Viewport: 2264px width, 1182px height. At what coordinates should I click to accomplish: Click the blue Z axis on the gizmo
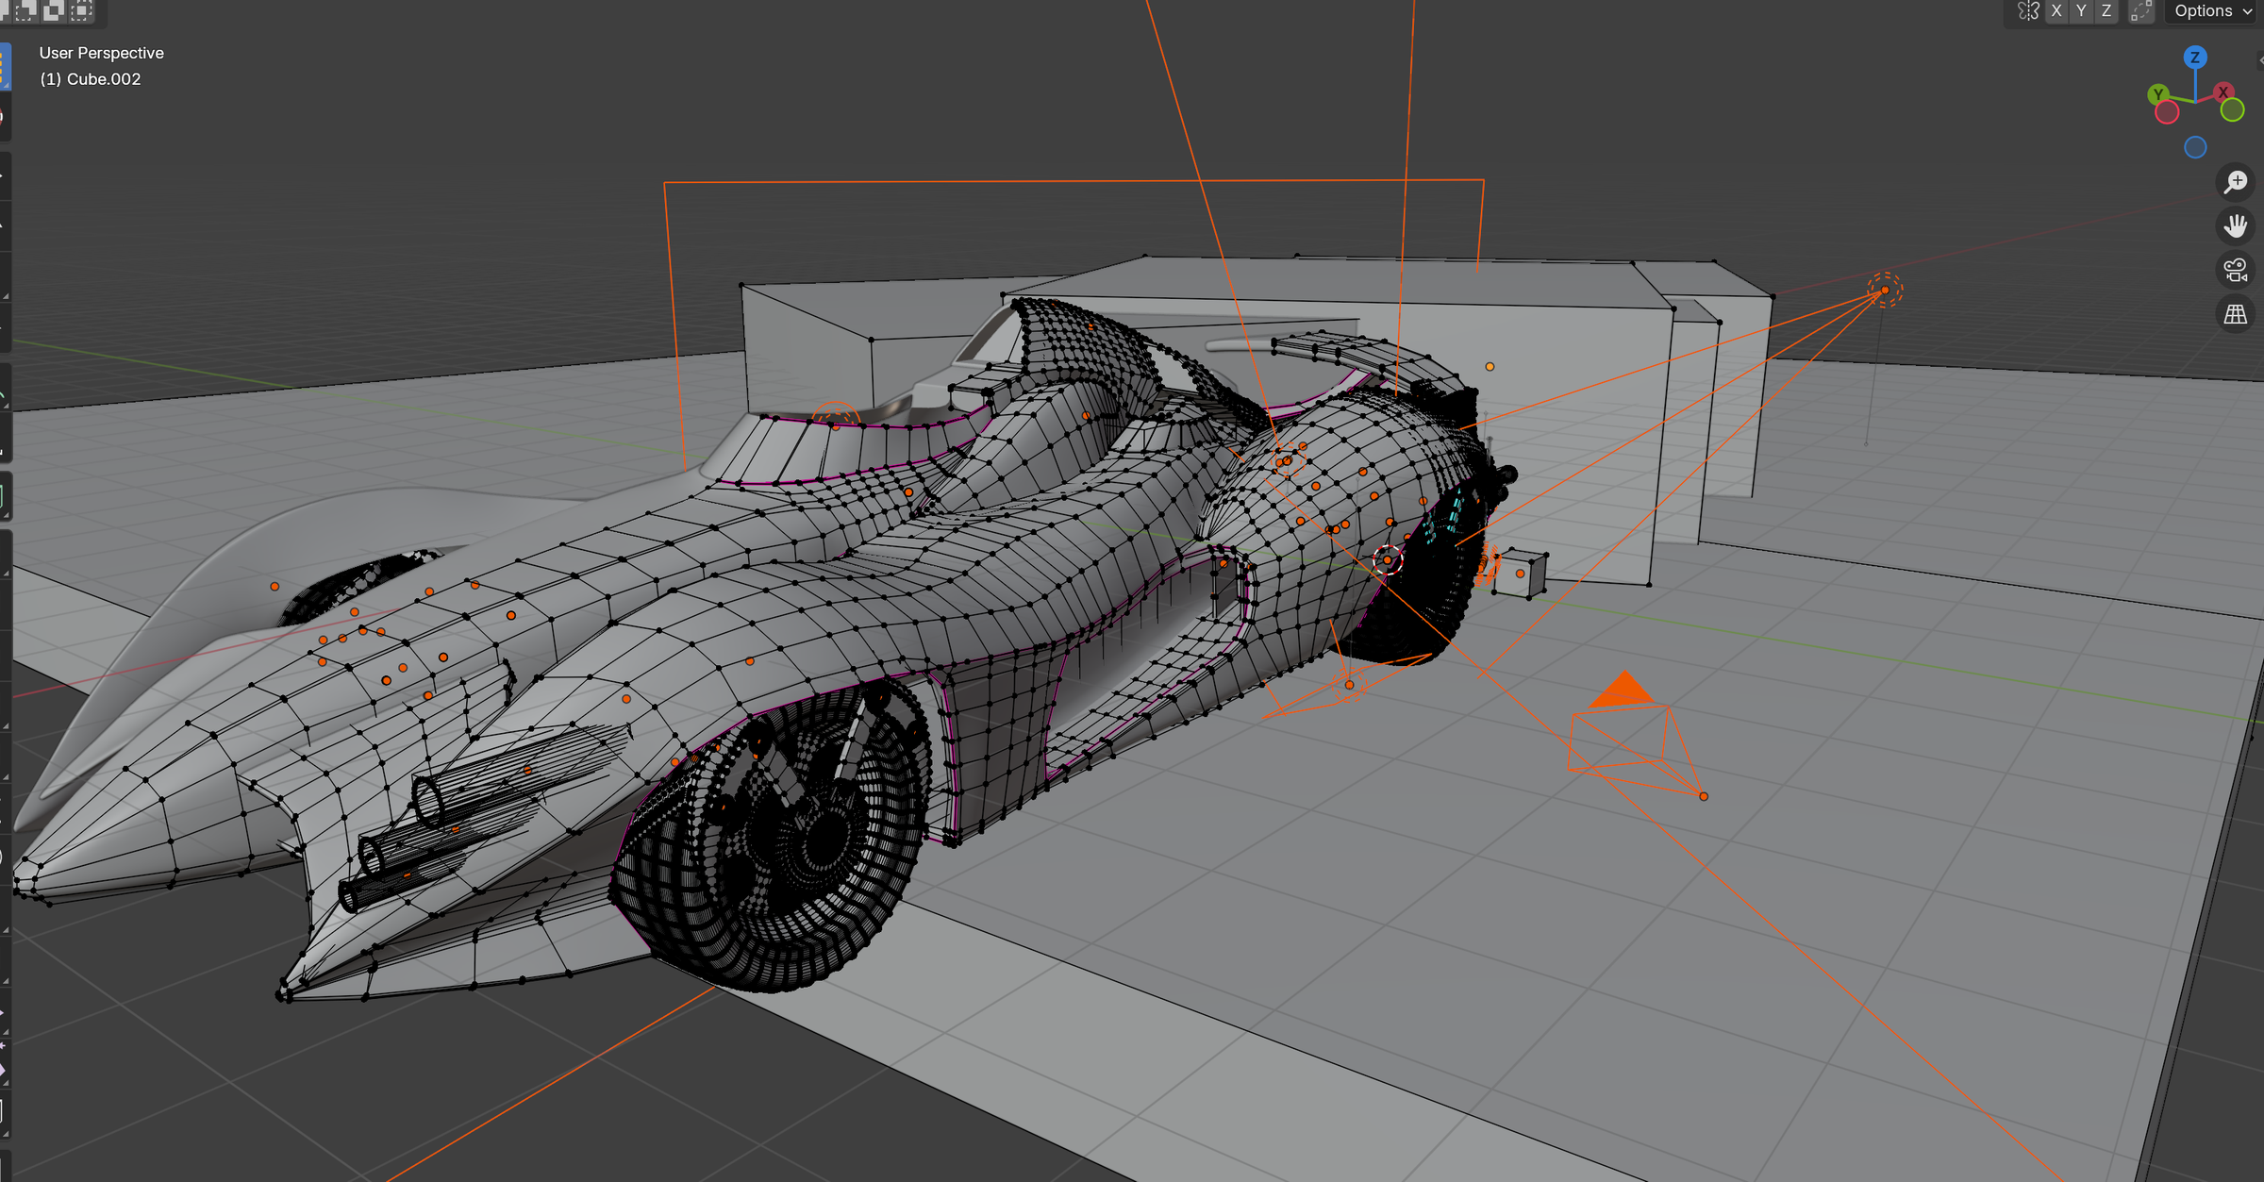pos(2195,58)
